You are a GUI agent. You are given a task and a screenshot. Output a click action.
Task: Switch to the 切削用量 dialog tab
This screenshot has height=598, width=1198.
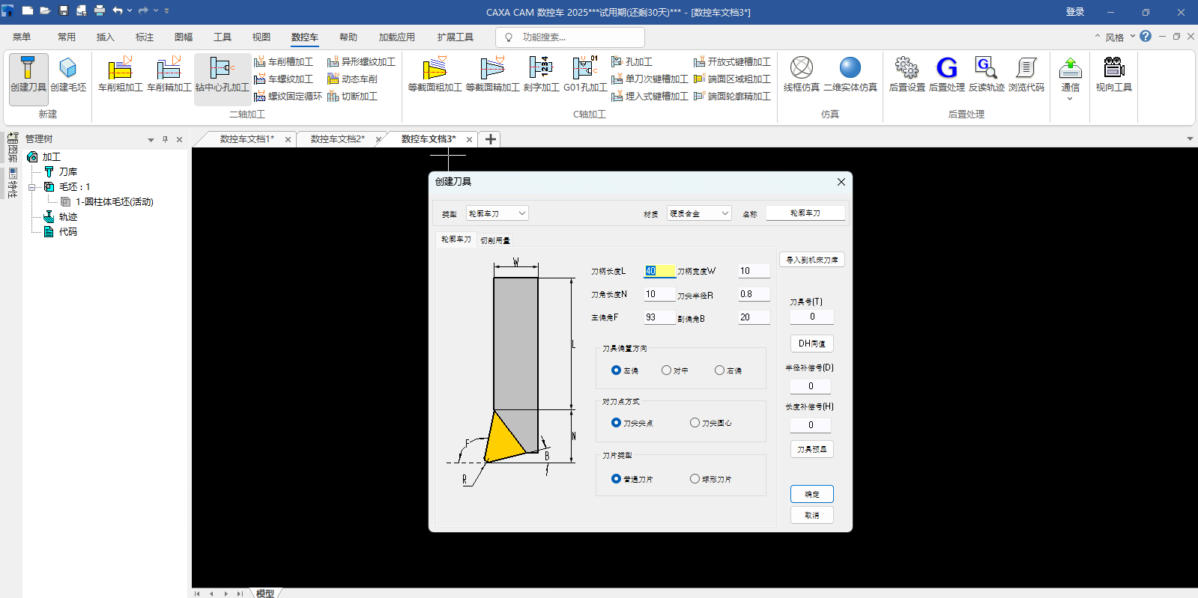coord(495,240)
